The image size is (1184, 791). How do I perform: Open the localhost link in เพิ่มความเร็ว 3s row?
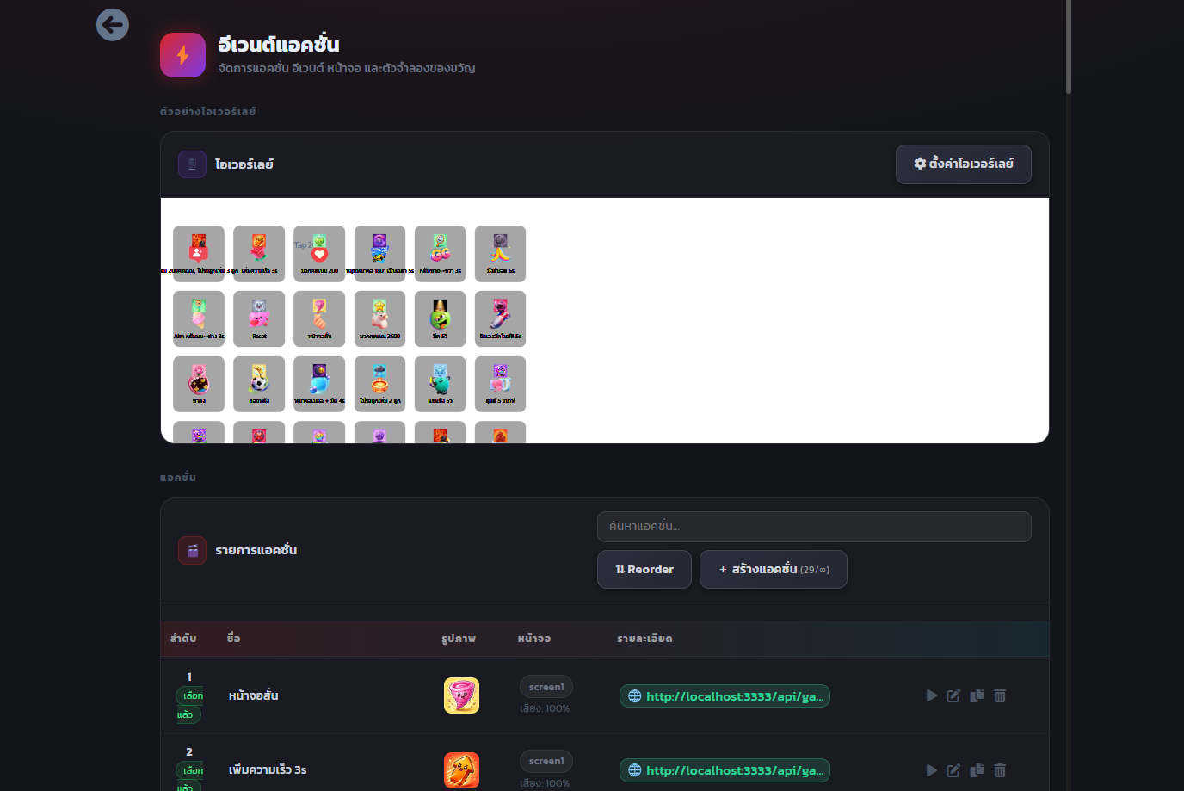pyautogui.click(x=725, y=770)
